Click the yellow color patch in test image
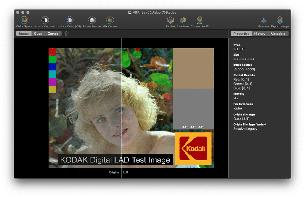Screen dimensions: 305x197 click(53, 90)
